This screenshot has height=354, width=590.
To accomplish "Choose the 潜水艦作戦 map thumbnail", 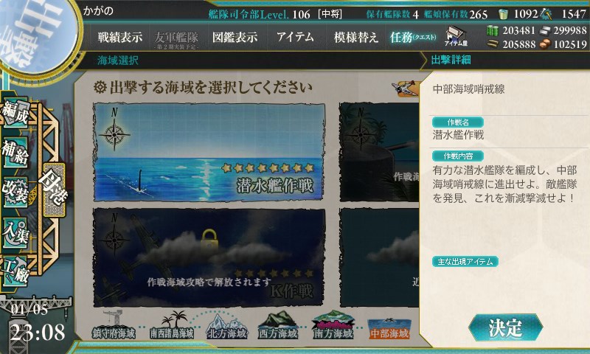I will tap(209, 153).
